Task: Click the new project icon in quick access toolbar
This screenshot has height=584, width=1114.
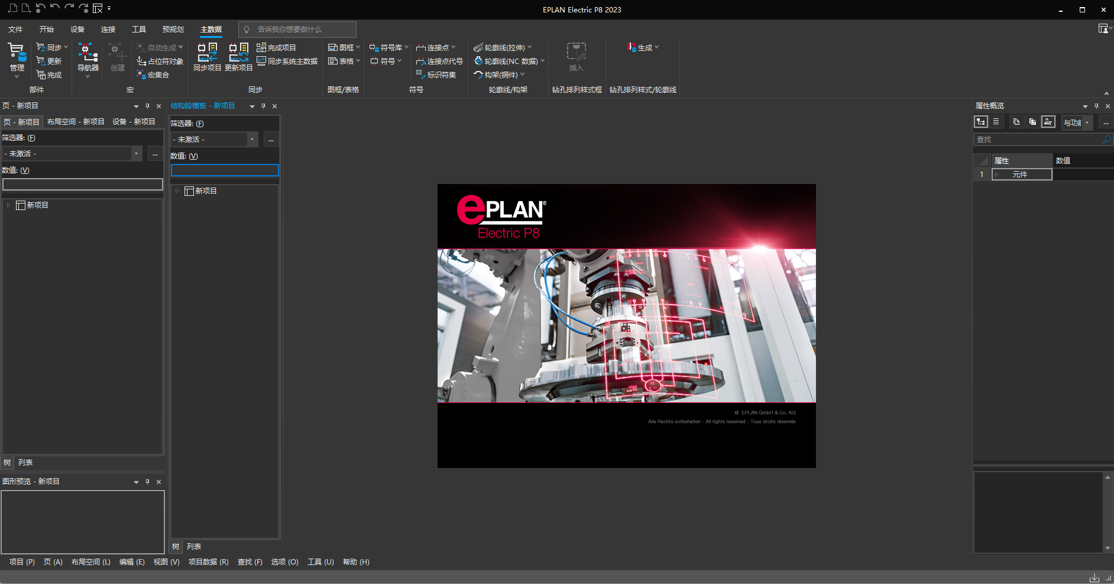Action: (12, 8)
